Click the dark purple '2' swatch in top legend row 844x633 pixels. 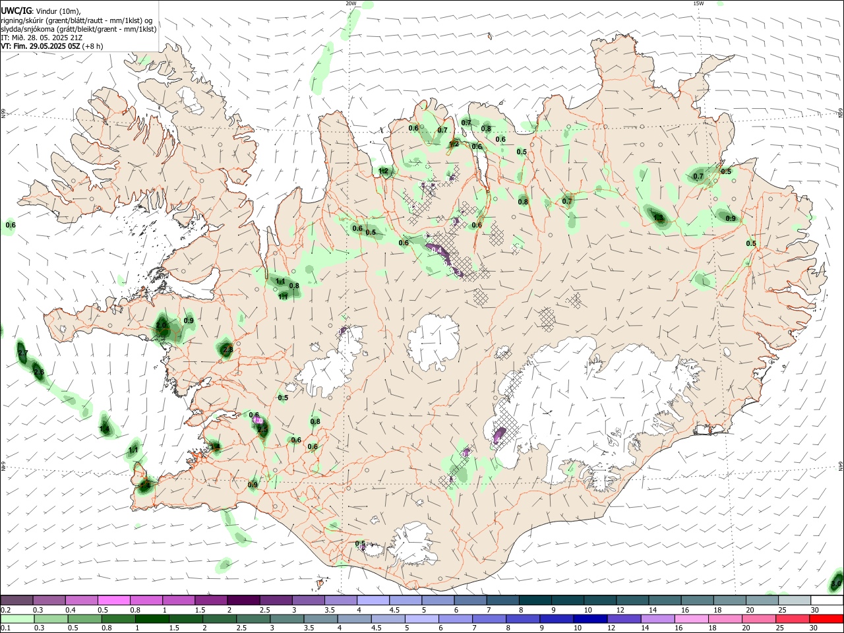coord(243,600)
